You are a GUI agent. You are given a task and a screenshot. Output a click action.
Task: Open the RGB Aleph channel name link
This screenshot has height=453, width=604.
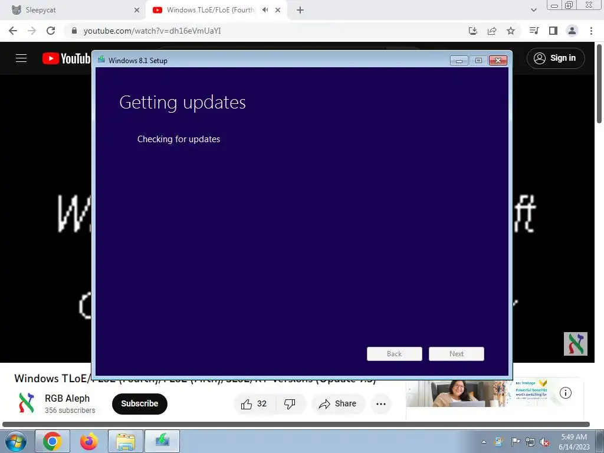pos(67,398)
